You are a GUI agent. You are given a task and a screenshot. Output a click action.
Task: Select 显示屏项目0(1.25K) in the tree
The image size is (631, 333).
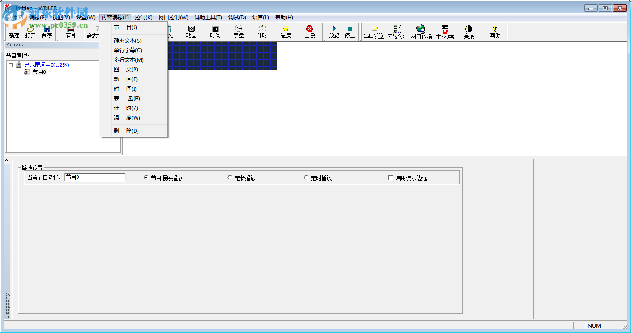coord(46,65)
